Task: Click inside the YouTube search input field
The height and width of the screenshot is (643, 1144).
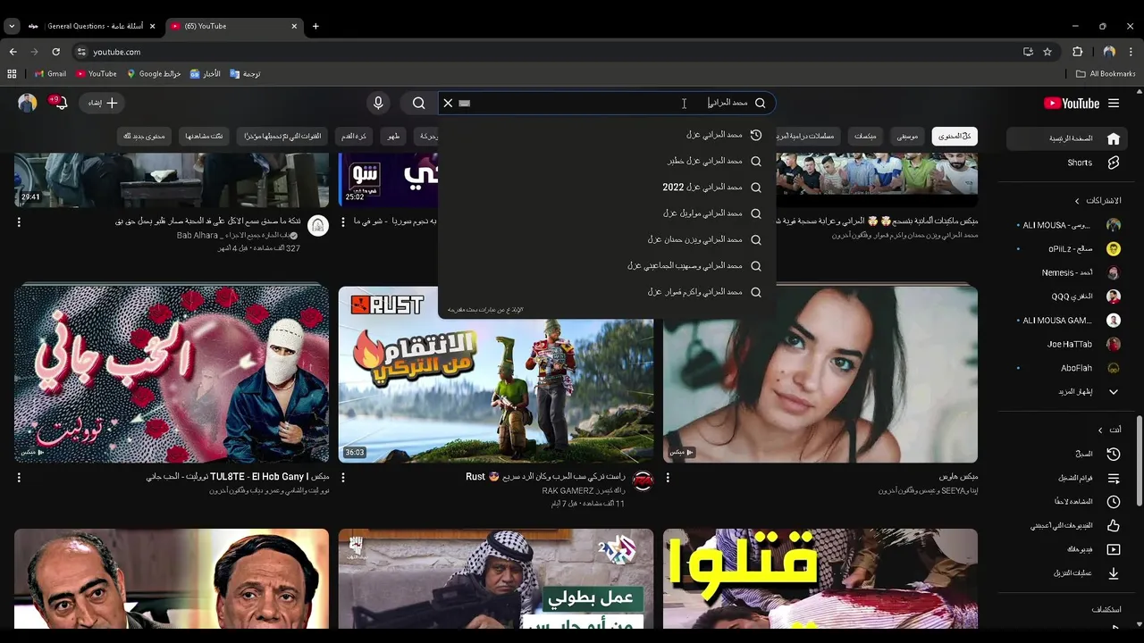Action: pos(608,103)
